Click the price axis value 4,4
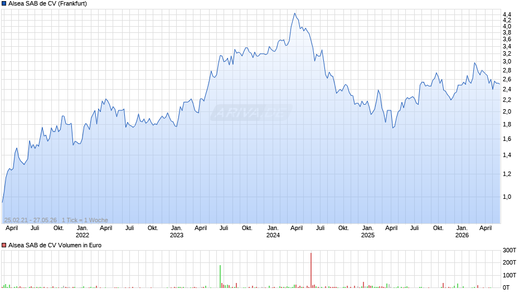 click(x=507, y=14)
